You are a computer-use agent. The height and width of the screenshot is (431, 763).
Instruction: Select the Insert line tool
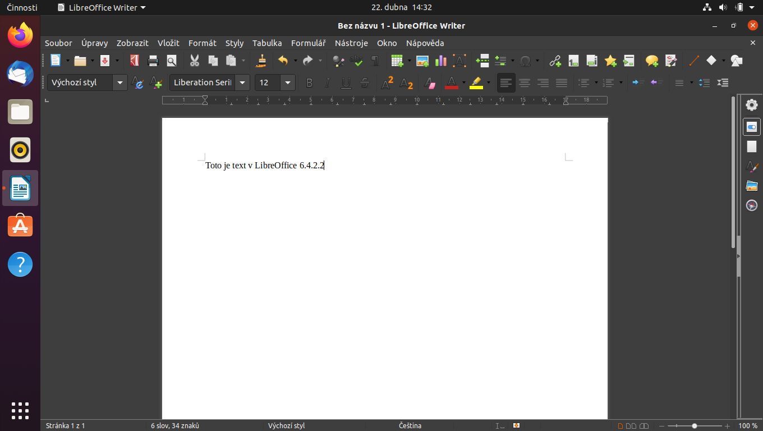pyautogui.click(x=693, y=61)
